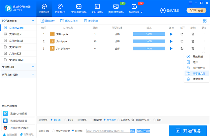Click page selection 全部 for 文稿一.pptx
The width and height of the screenshot is (210, 138).
(117, 34)
